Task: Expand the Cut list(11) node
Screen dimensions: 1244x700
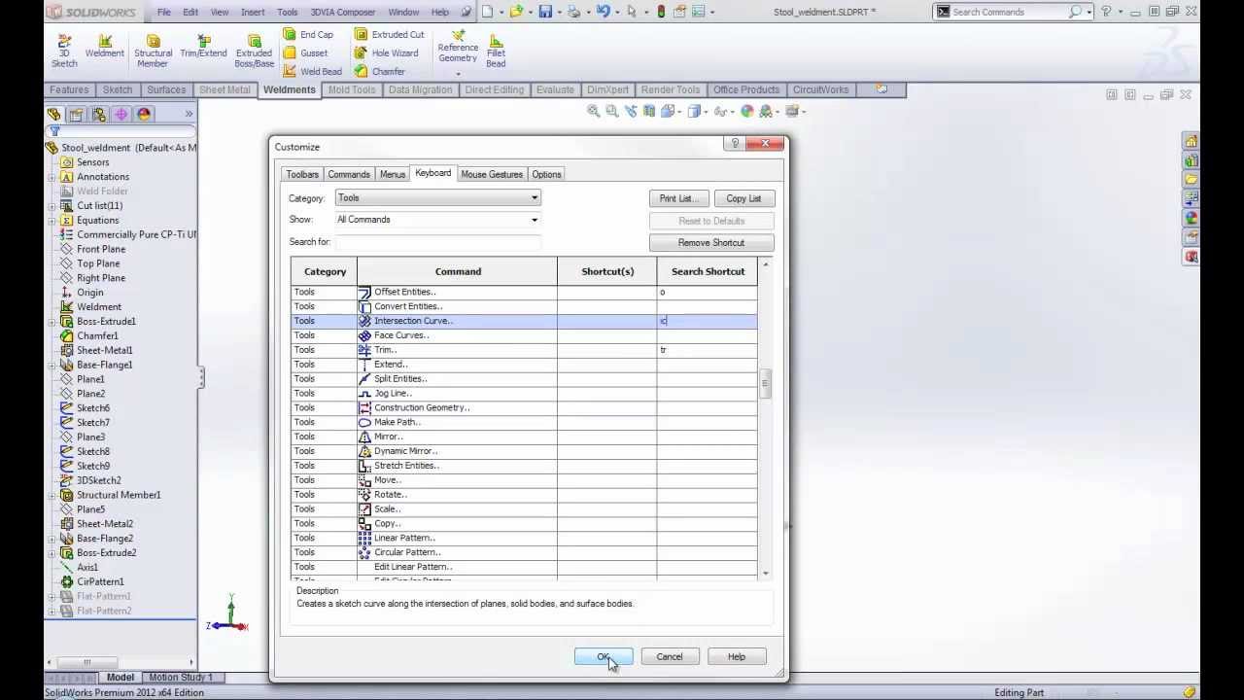Action: pos(52,206)
